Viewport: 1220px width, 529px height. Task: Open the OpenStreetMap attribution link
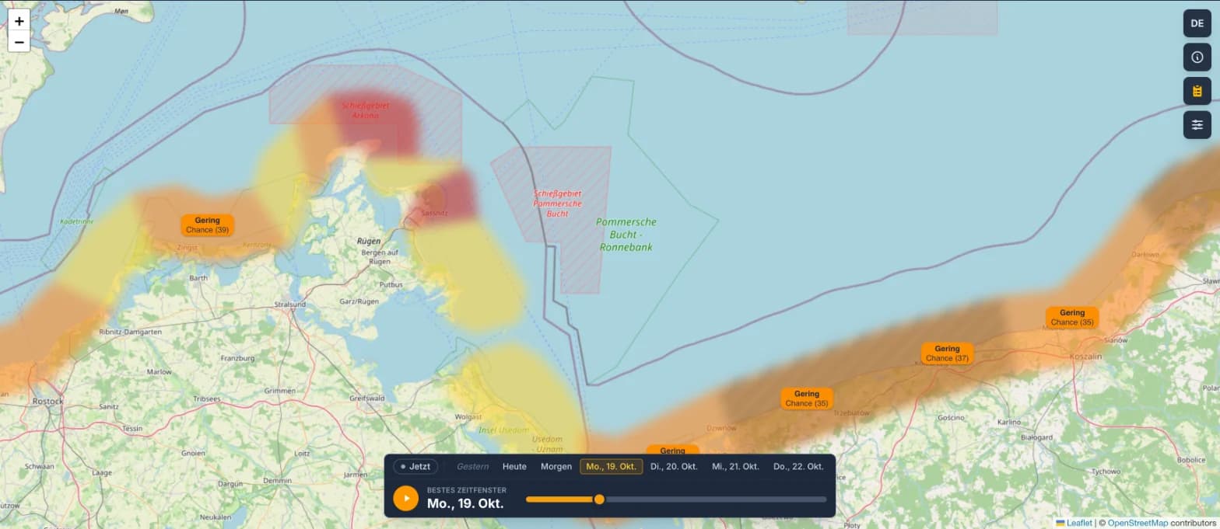click(x=1138, y=523)
